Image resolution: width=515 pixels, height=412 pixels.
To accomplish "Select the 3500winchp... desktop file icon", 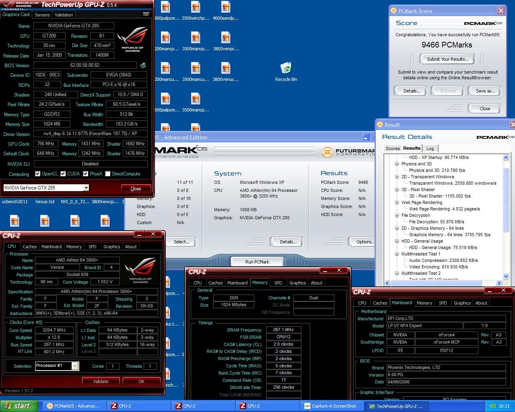I will pyautogui.click(x=196, y=11).
